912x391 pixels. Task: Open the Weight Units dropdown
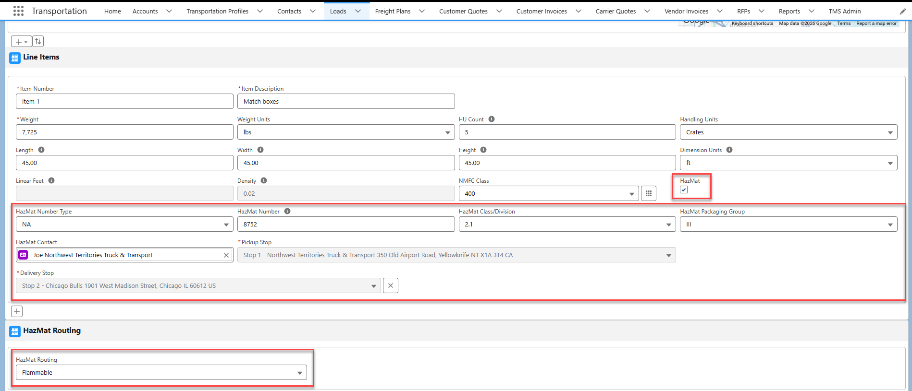coord(346,132)
